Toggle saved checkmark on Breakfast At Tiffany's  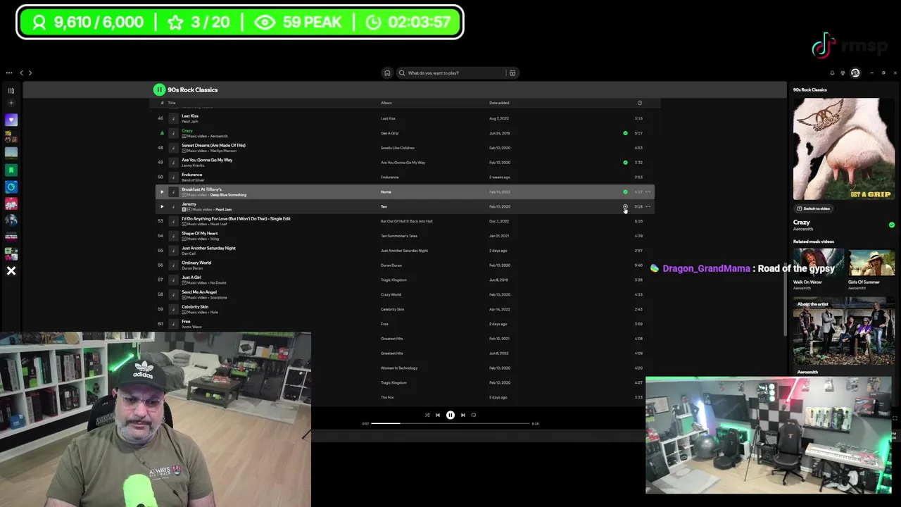[625, 192]
